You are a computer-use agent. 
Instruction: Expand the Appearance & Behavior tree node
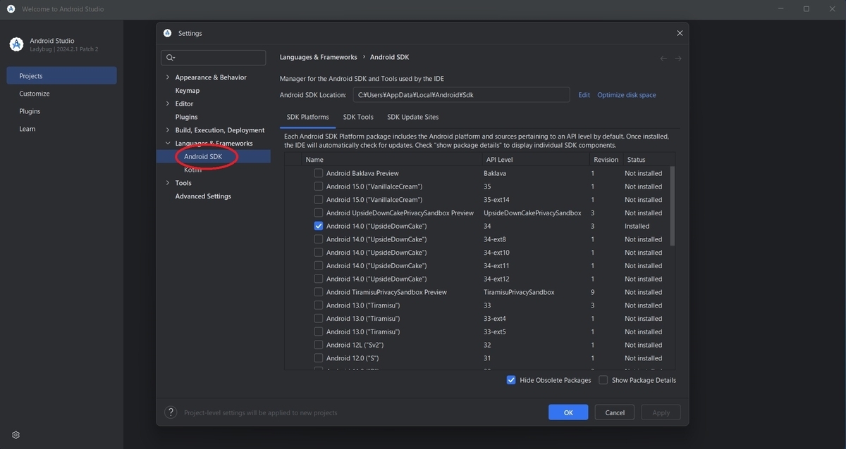coord(167,77)
